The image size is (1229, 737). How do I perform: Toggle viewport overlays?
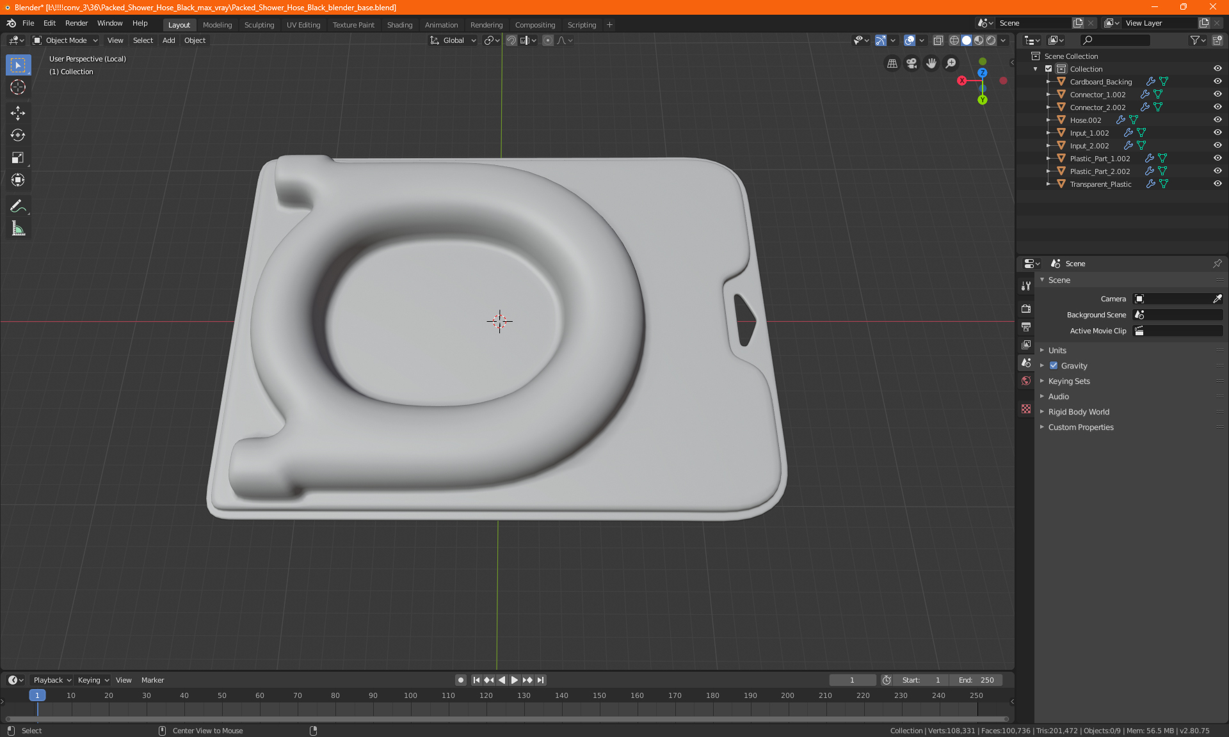tap(910, 40)
